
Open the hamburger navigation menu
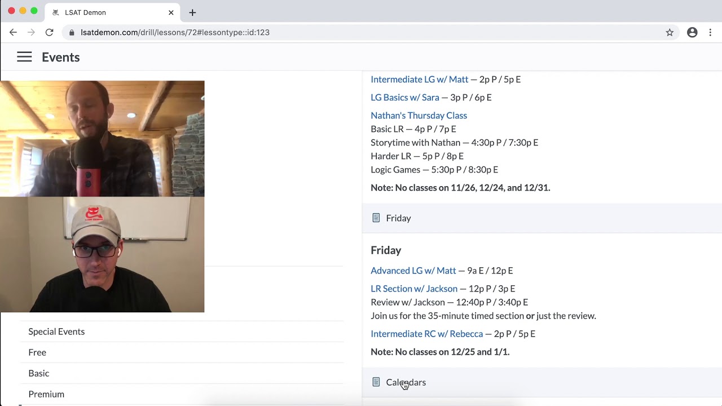[24, 57]
